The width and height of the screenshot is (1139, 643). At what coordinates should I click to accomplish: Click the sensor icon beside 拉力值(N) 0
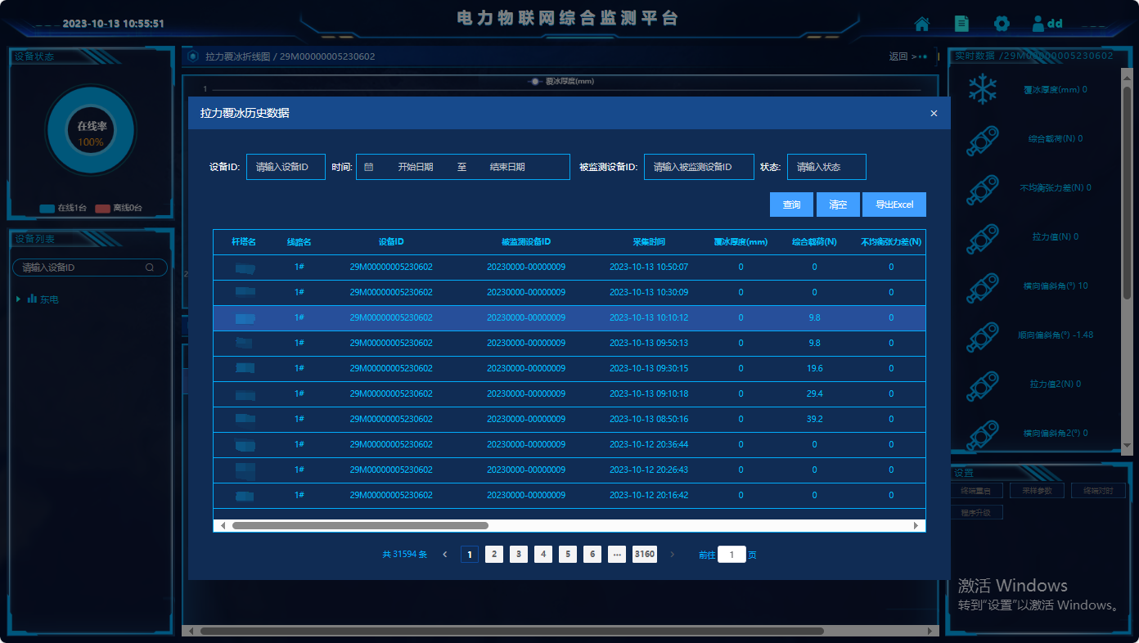tap(982, 237)
